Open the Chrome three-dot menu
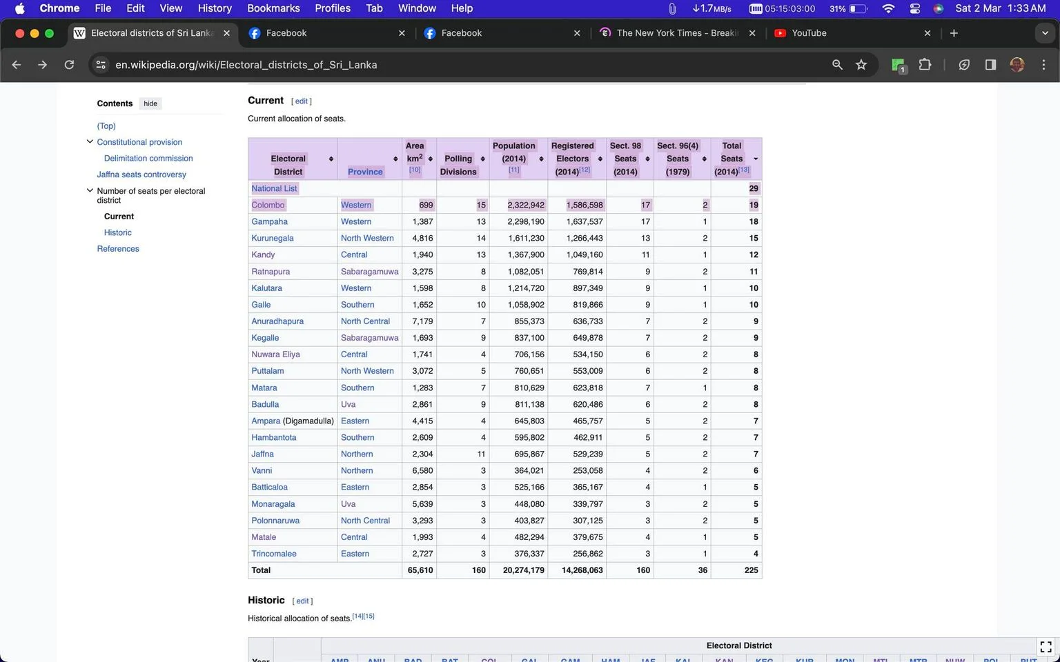 click(1043, 65)
